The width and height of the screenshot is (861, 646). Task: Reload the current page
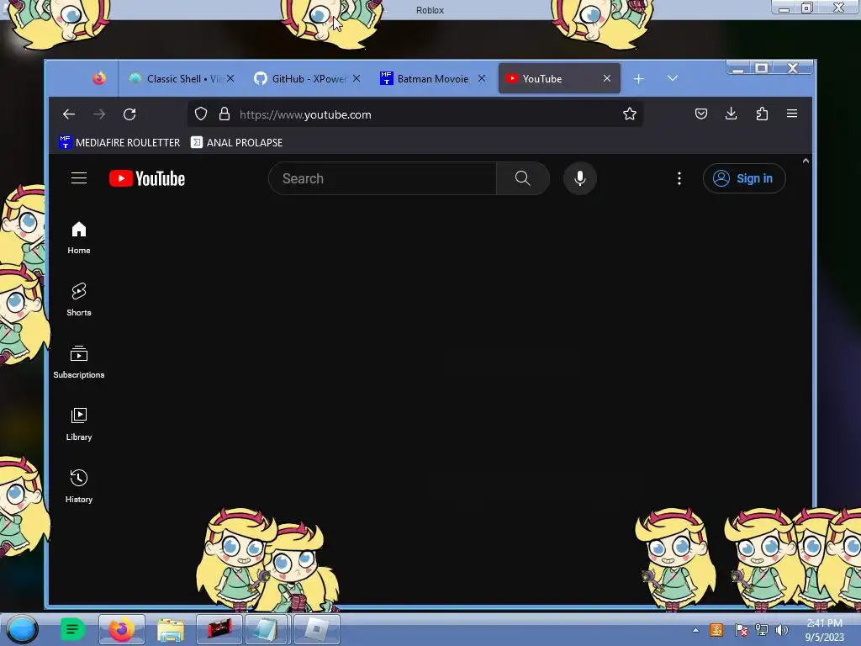tap(129, 114)
